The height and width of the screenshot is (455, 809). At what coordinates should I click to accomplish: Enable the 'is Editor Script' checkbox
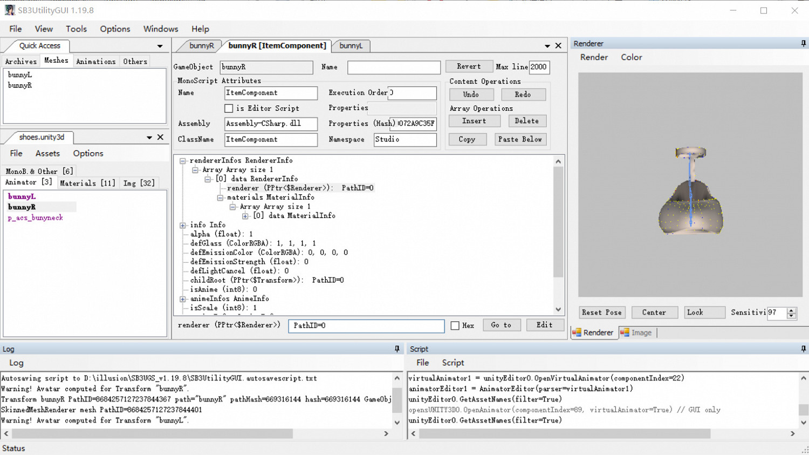tap(229, 108)
